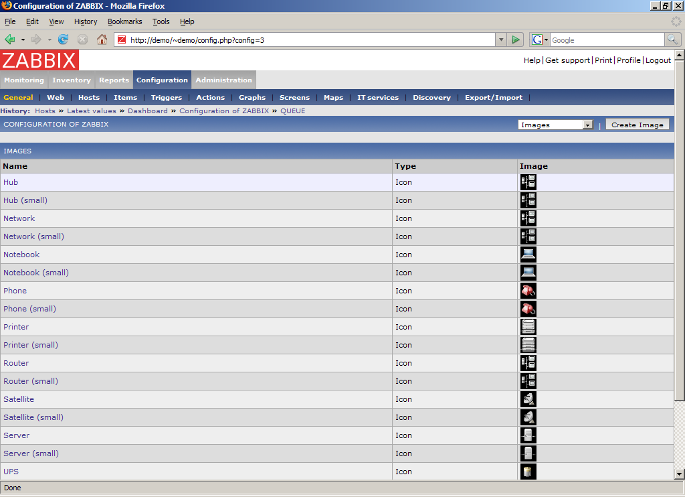Click the QUEUE history breadcrumb link
This screenshot has height=497, width=685.
(293, 111)
